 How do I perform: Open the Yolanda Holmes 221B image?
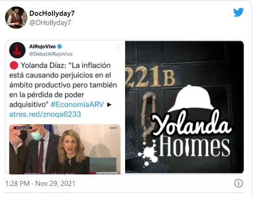[184, 107]
